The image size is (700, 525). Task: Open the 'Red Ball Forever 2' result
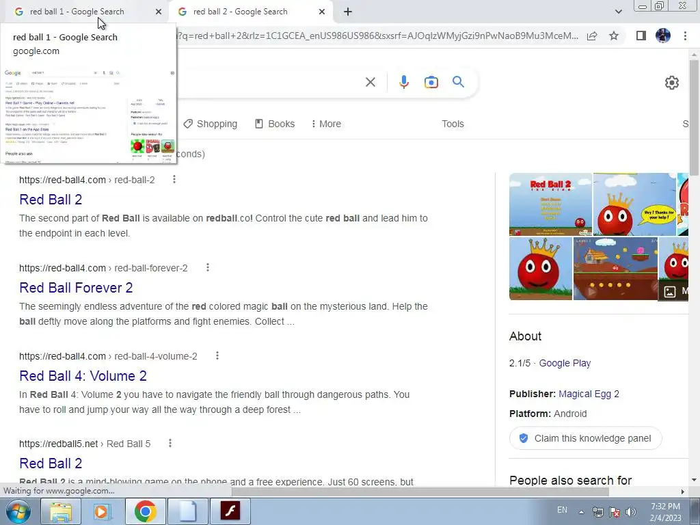[x=76, y=288]
